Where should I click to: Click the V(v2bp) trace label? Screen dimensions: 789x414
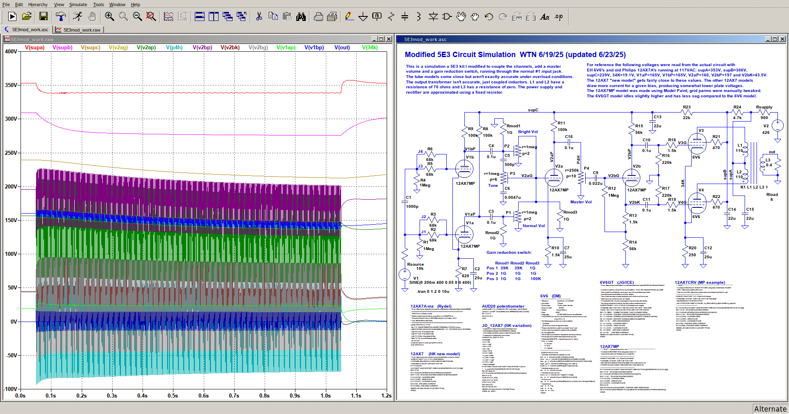point(202,47)
